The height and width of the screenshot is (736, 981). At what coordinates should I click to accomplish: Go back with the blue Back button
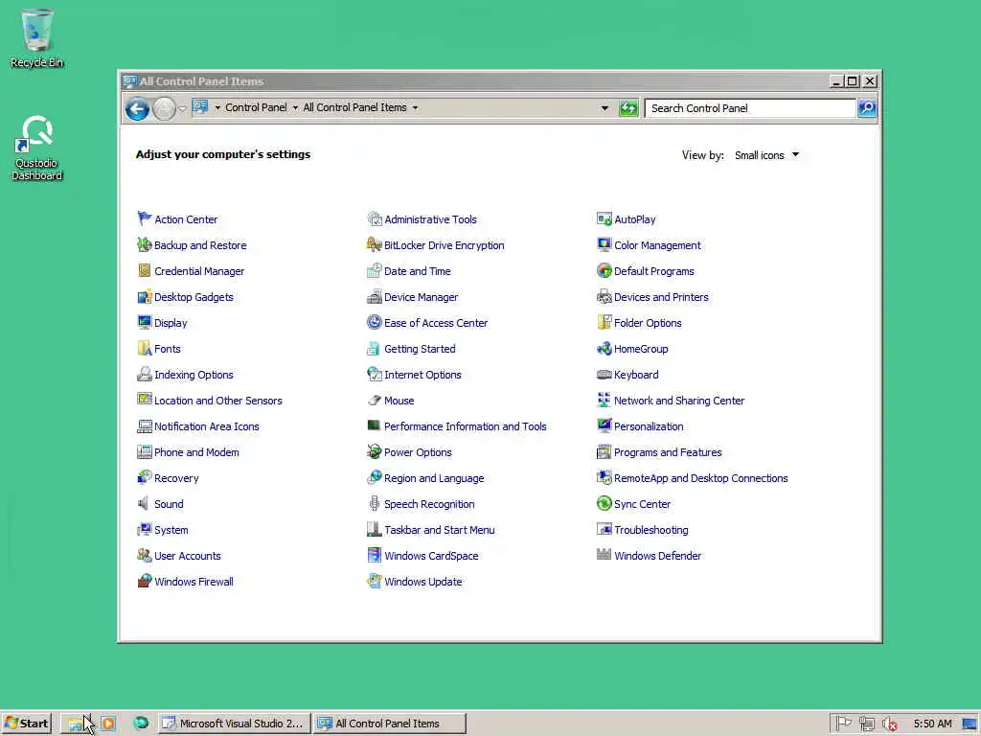137,109
